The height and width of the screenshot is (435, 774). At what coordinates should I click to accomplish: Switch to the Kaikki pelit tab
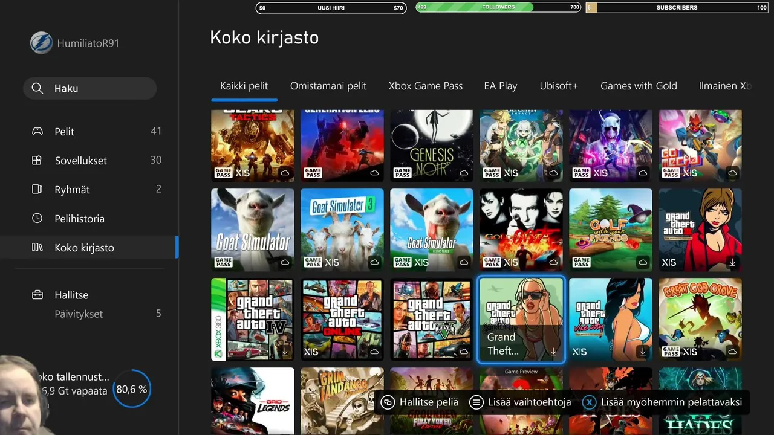point(244,86)
